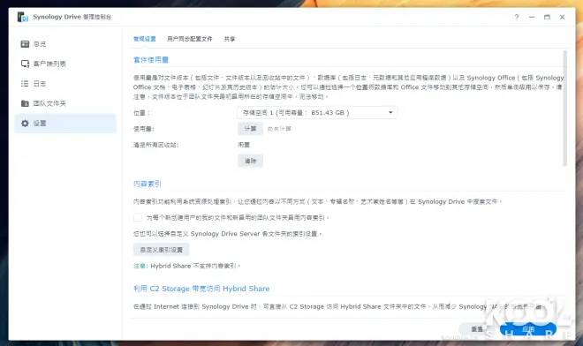583x346 pixels.
Task: Switch to the 常规设置 tab
Action: [145, 39]
